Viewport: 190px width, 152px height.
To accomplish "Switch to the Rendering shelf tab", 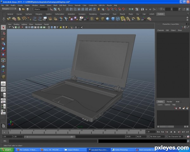I will coord(93,14).
